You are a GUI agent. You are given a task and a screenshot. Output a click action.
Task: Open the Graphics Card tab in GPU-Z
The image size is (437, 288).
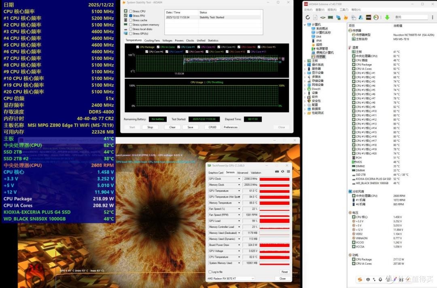pyautogui.click(x=216, y=172)
